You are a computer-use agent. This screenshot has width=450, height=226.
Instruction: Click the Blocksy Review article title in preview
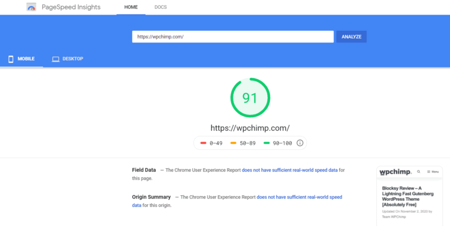click(408, 196)
